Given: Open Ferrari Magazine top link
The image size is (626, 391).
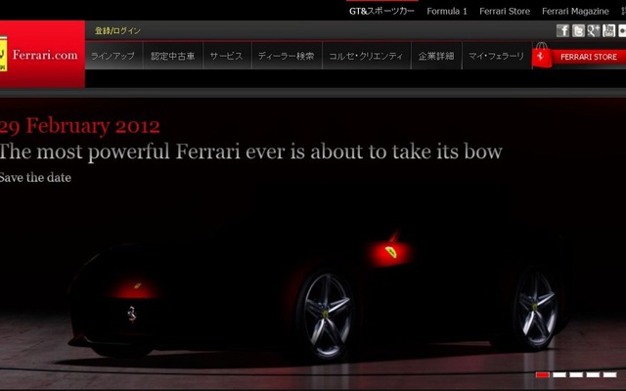Looking at the screenshot, I should [x=575, y=11].
